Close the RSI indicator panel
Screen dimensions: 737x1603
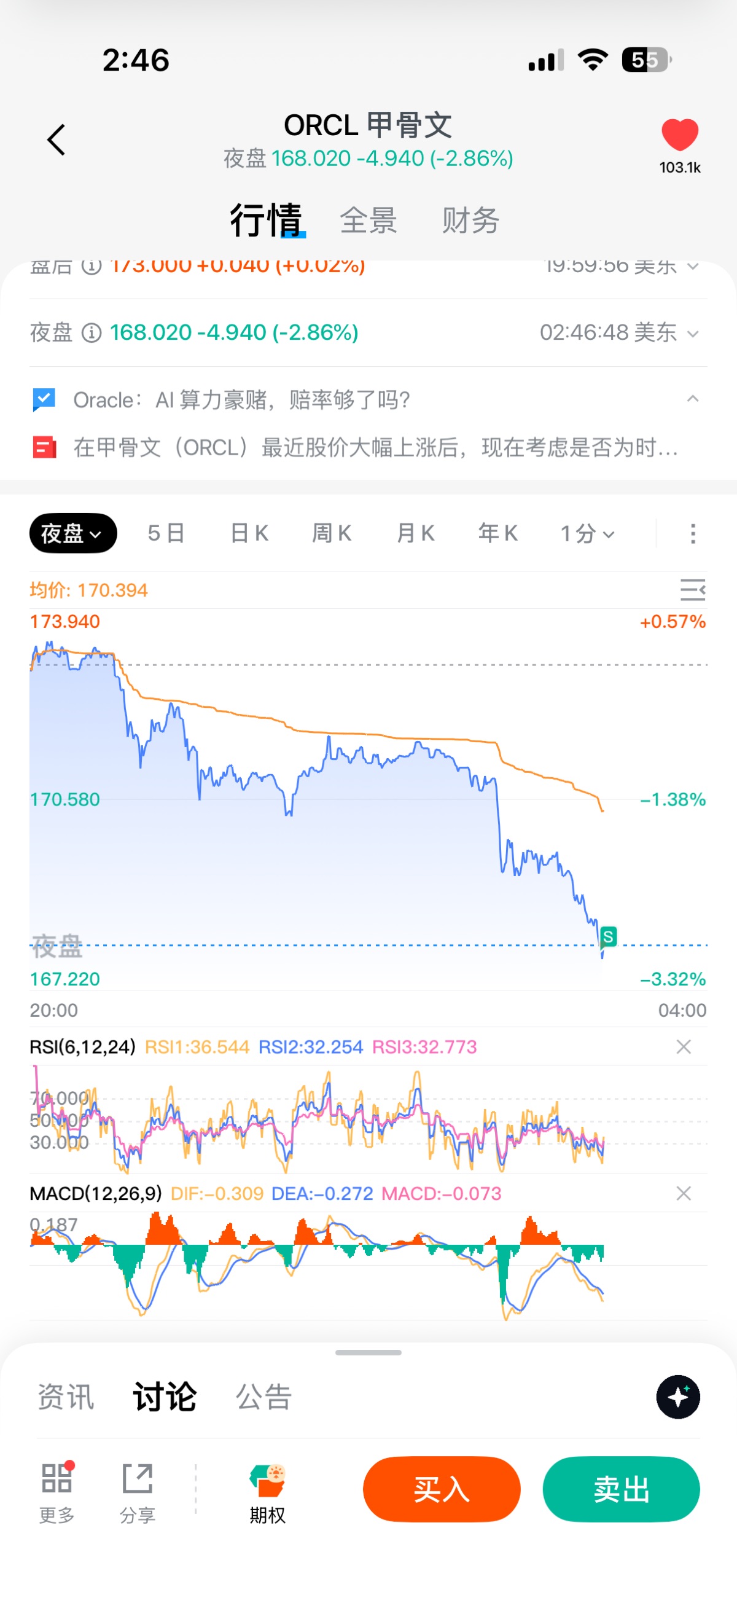click(684, 1047)
